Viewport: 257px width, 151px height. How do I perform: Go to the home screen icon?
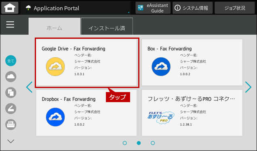click(x=10, y=8)
